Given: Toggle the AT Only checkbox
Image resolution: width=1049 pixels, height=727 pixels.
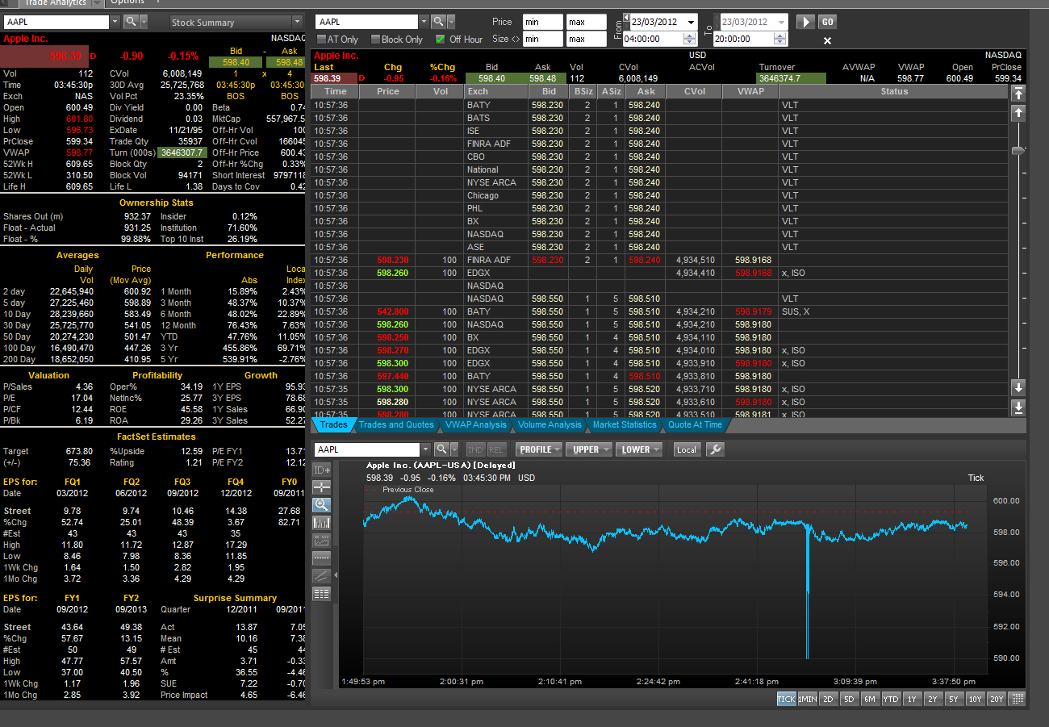Looking at the screenshot, I should tap(322, 39).
